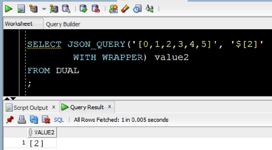Click the Unshared SQL Worksheet icon
Image resolution: width=272 pixels, height=150 pixels.
pos(113,9)
